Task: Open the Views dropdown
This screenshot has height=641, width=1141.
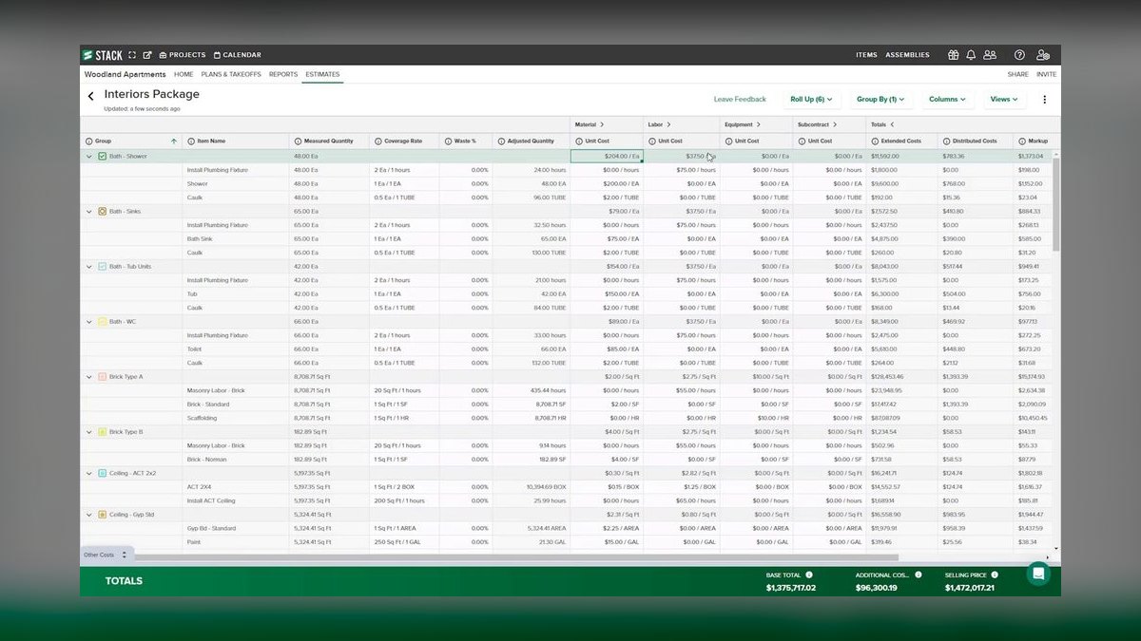Action: click(x=1003, y=99)
